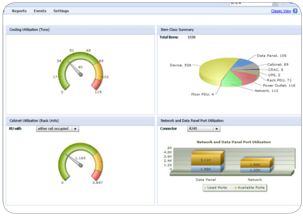303x216 pixels.
Task: Open the blue help question mark icon
Action: (295, 11)
